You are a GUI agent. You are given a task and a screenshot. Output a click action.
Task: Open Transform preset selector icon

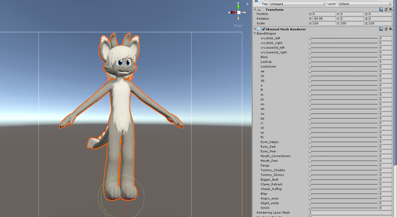point(386,9)
